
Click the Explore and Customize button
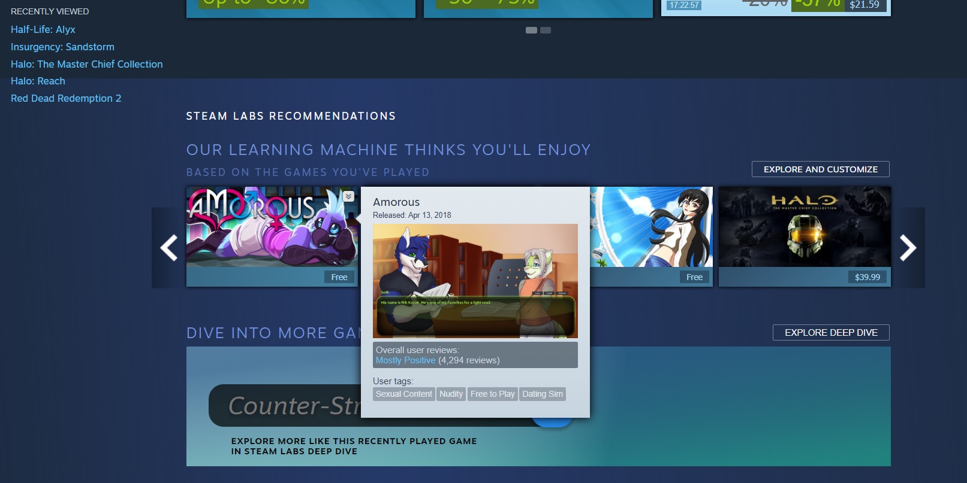(821, 169)
